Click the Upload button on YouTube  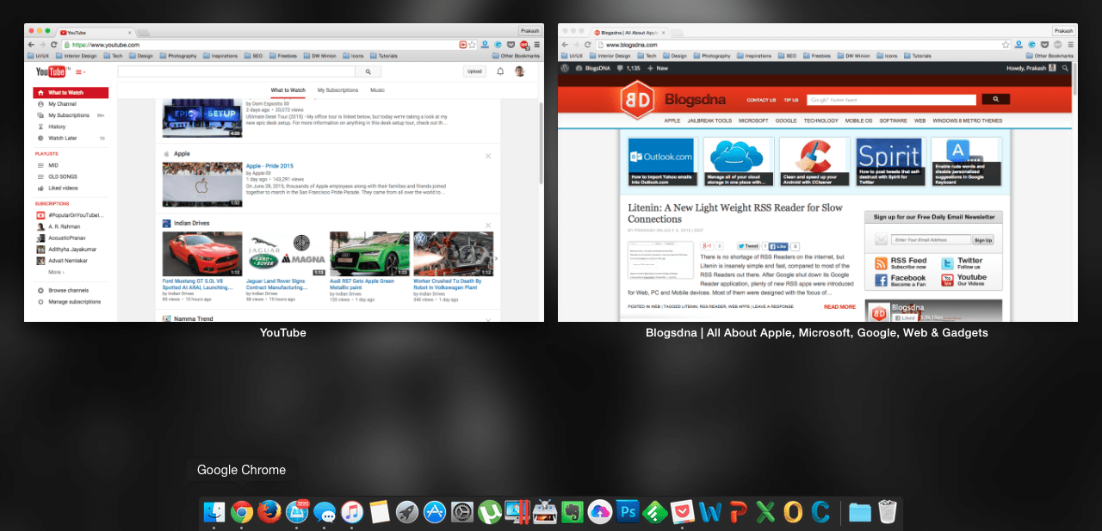point(474,71)
